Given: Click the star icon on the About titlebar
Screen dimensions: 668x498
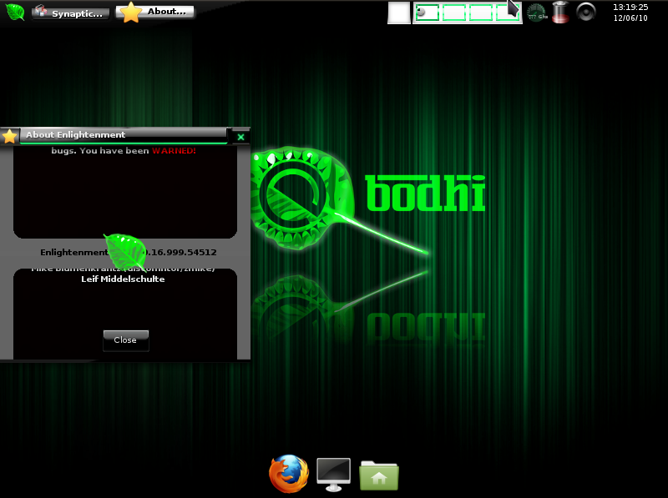Looking at the screenshot, I should (x=9, y=134).
